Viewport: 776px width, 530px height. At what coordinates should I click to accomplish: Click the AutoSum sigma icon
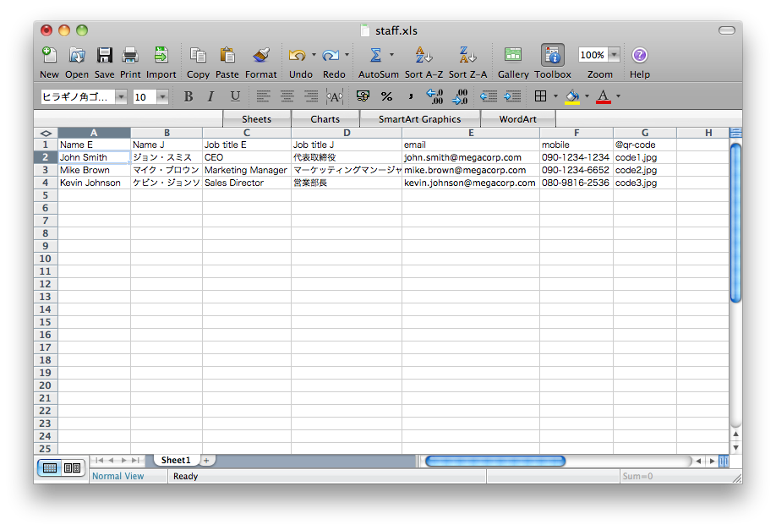click(x=375, y=56)
